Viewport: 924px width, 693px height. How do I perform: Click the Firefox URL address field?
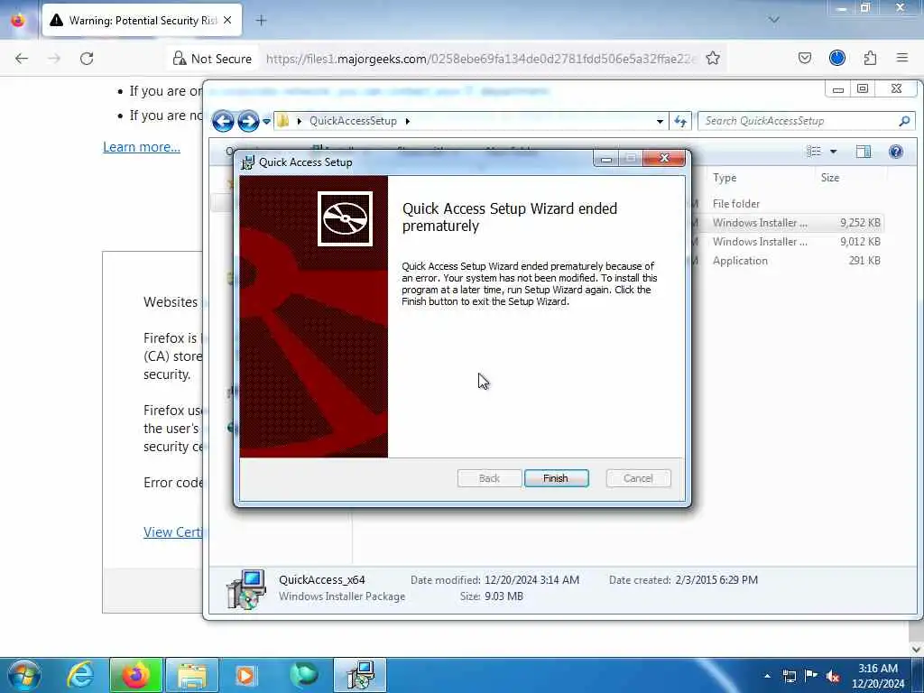click(x=480, y=59)
